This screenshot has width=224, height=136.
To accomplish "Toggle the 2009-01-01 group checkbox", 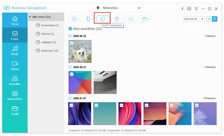I will coord(70,98).
